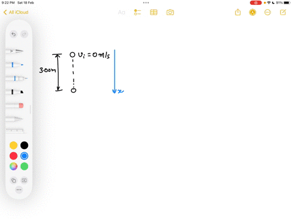Tap the three-dot multitasking control at top

[x=146, y=2]
